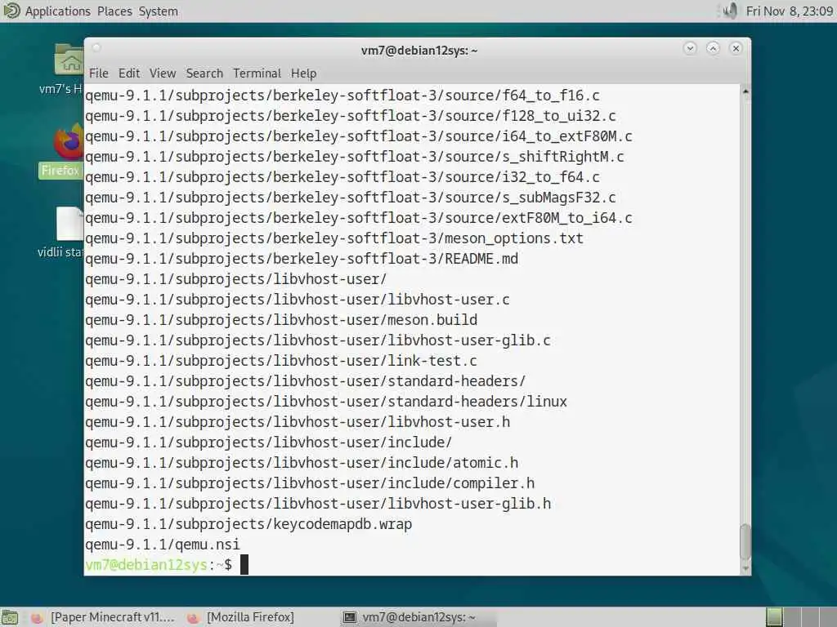
Task: Click the first green workspace switcher cell
Action: [774, 617]
